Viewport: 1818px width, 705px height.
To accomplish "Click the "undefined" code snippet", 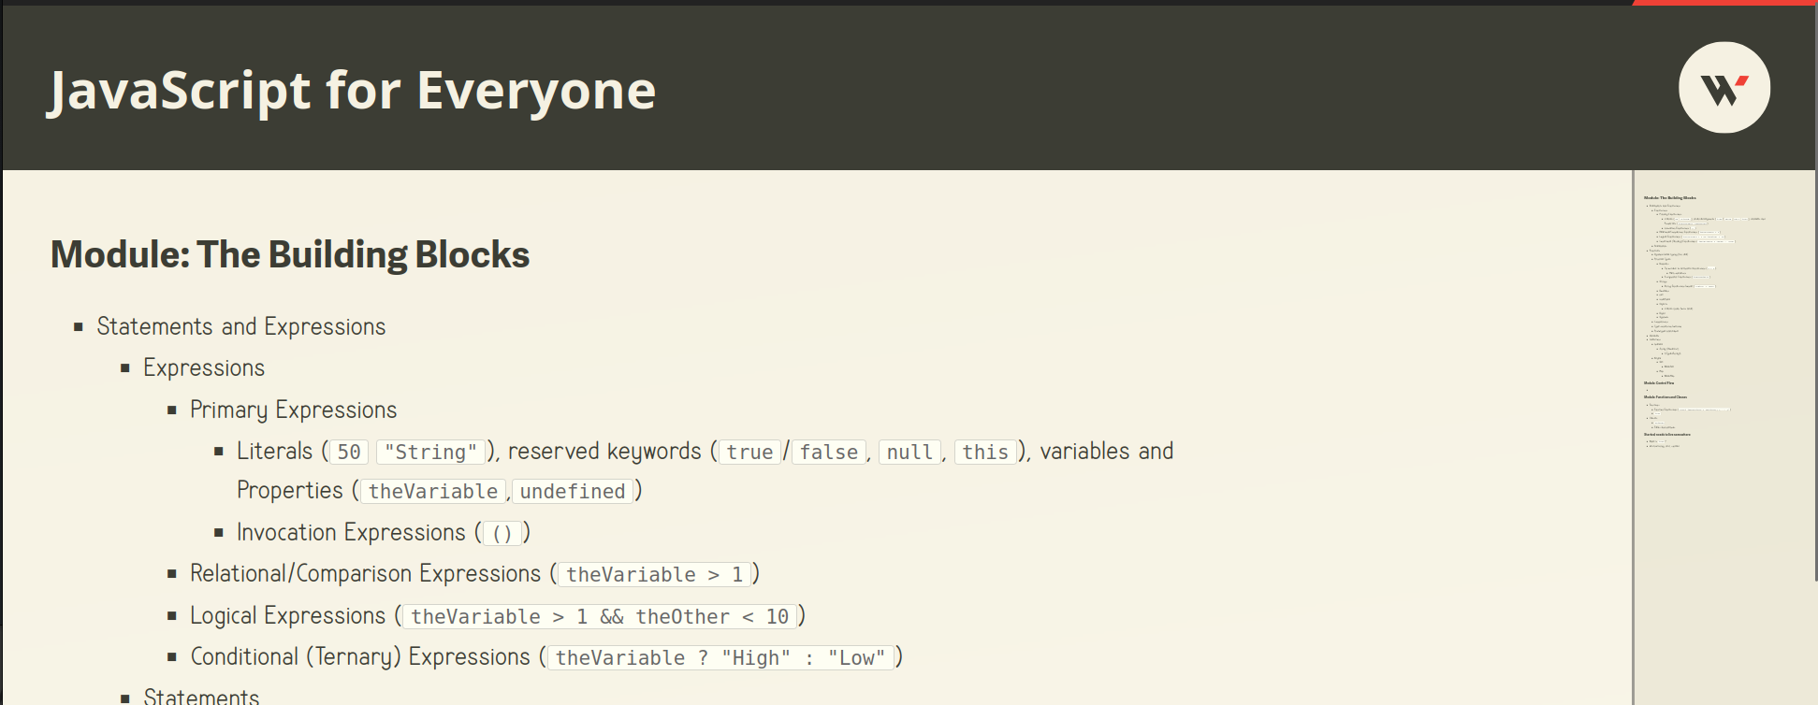I will 573,492.
